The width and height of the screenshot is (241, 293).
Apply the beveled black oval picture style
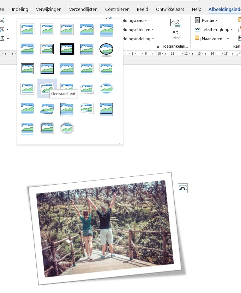coord(106,49)
